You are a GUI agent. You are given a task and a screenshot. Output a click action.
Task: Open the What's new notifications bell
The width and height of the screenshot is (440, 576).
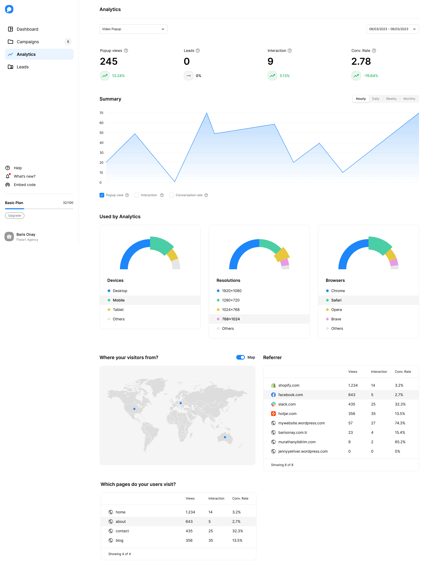click(x=8, y=176)
